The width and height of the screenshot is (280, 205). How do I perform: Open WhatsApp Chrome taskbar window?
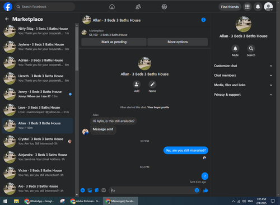[x=39, y=201]
